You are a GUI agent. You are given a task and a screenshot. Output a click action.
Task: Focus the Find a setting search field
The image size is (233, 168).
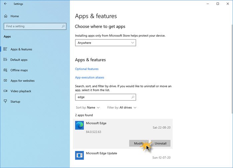click(x=35, y=26)
